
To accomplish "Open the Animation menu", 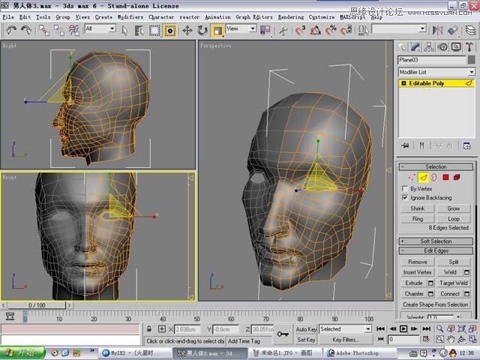I will pos(217,17).
